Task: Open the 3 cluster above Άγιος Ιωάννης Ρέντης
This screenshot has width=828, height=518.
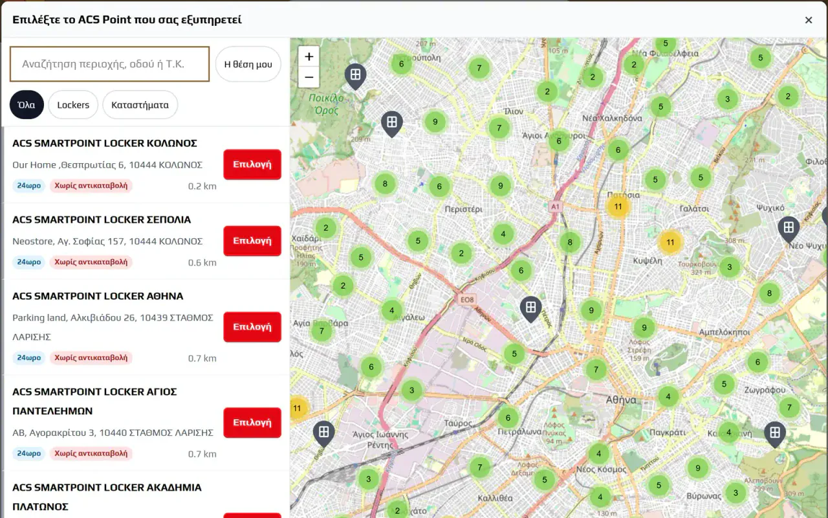Action: click(411, 390)
